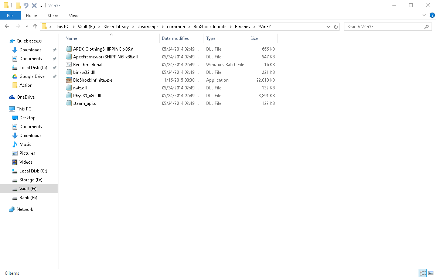The image size is (436, 277).
Task: Open pinned Downloads under Quick access
Action: click(x=30, y=50)
